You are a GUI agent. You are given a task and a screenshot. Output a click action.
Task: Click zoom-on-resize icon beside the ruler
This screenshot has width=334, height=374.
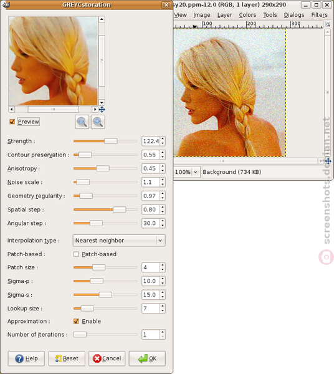(328, 24)
